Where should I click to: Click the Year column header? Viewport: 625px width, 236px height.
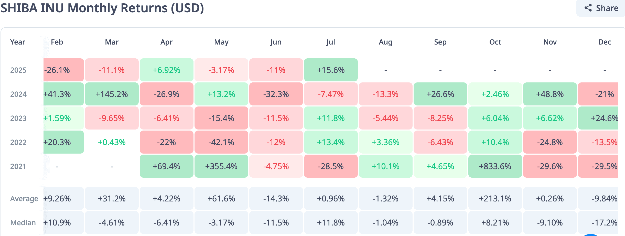[18, 42]
